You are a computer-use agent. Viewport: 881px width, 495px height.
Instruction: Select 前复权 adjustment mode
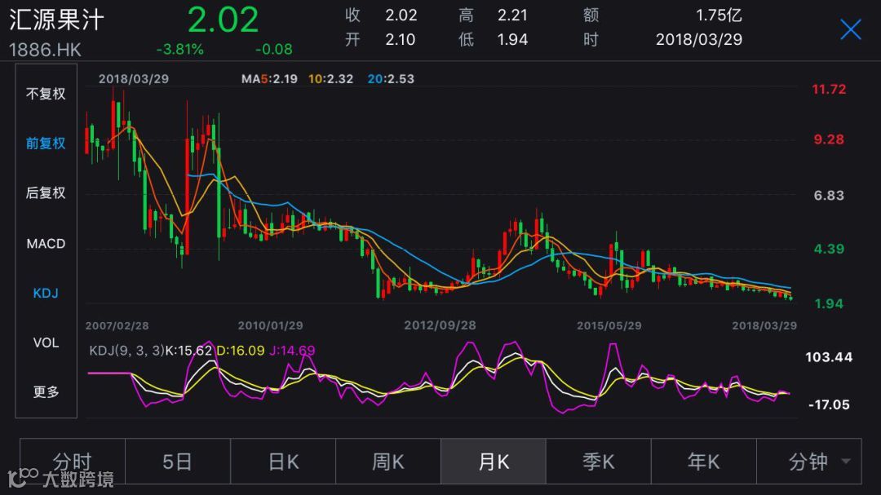(x=46, y=144)
